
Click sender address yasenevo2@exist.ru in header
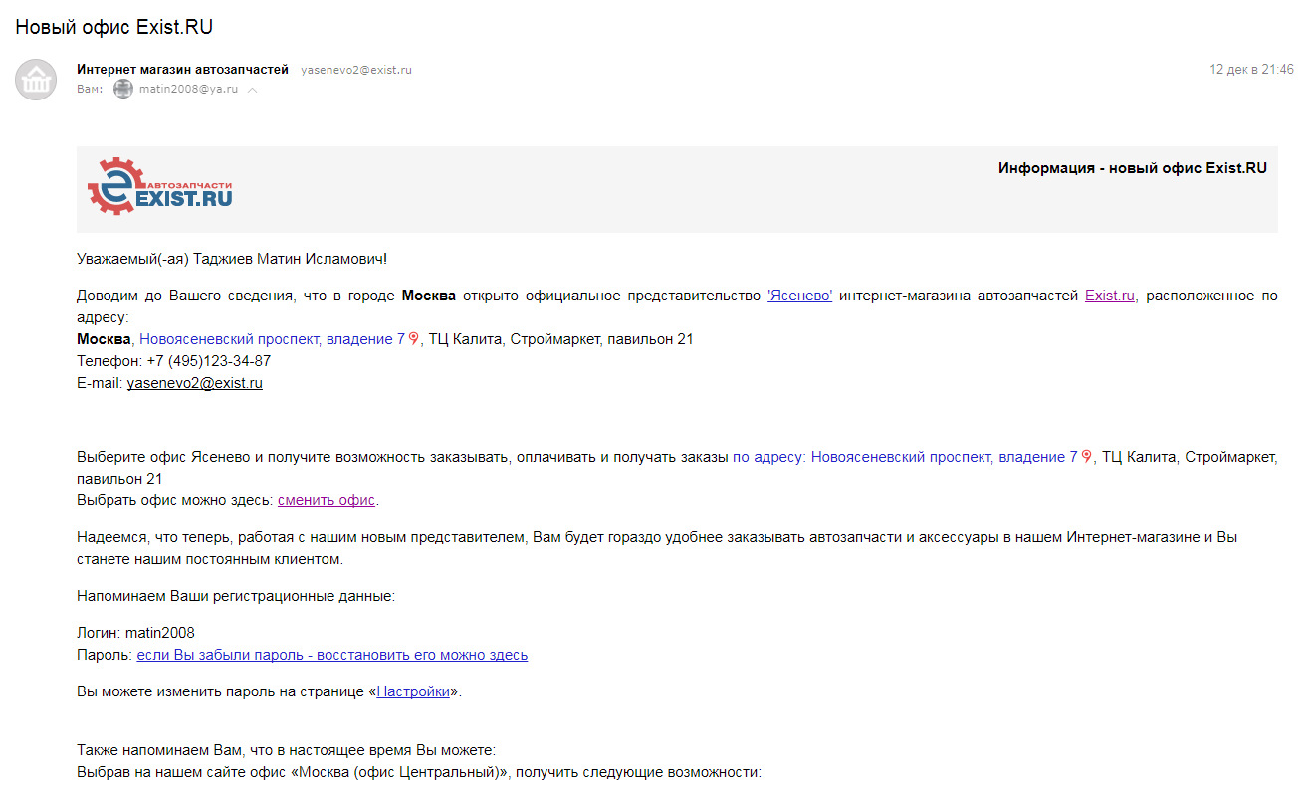coord(355,70)
